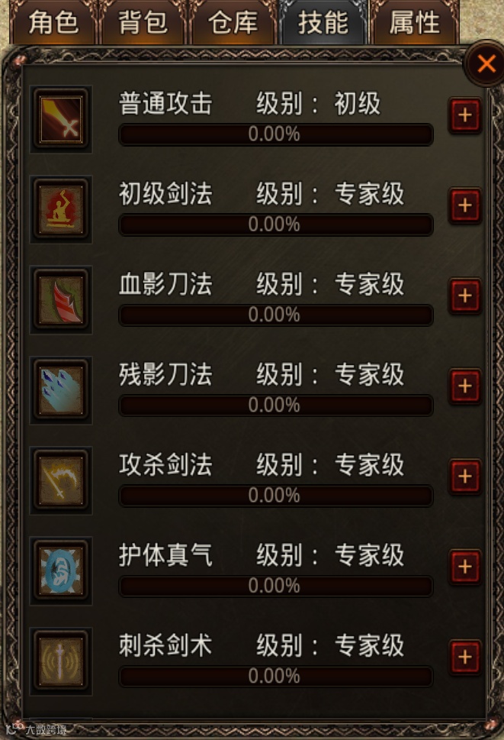The image size is (504, 740).
Task: Hit plus button on 刺杀剑术 row
Action: 465,658
